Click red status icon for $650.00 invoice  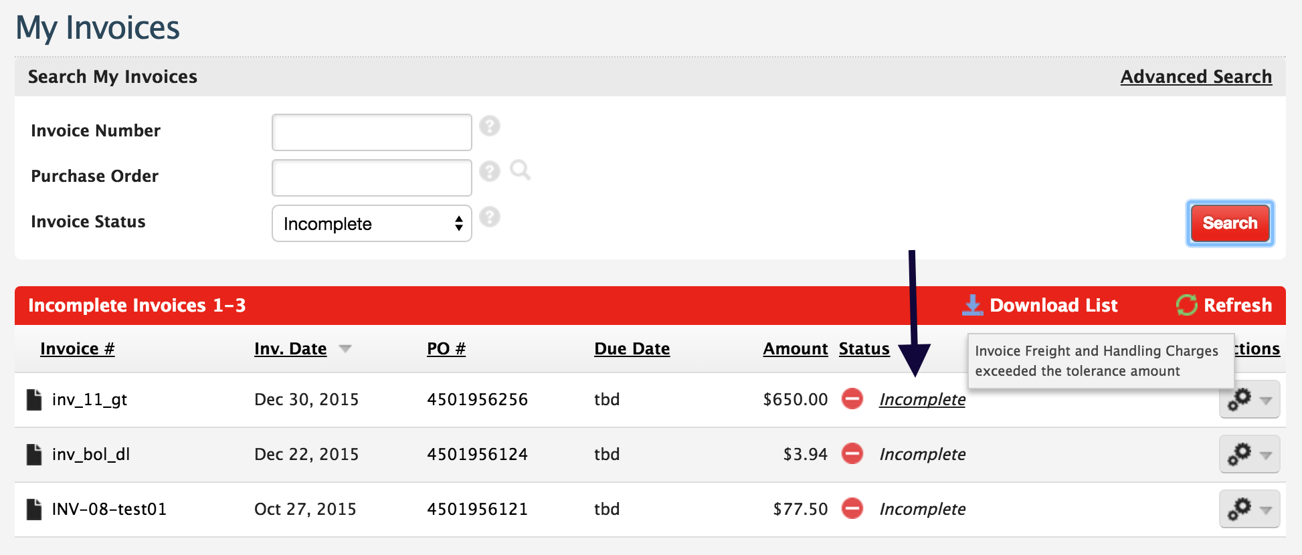[852, 399]
